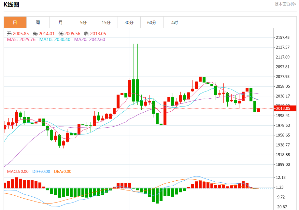Click the 2077.93 price axis label
Screen dimensions: 299x210
[x=283, y=77]
